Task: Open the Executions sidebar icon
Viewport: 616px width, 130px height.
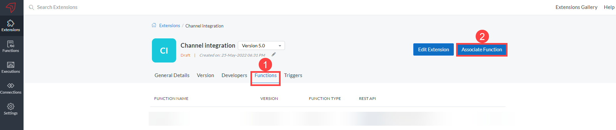Action: click(x=11, y=67)
